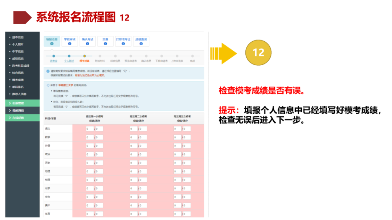Click the 成绩查询 icon
The image size is (392, 220).
pos(141,43)
